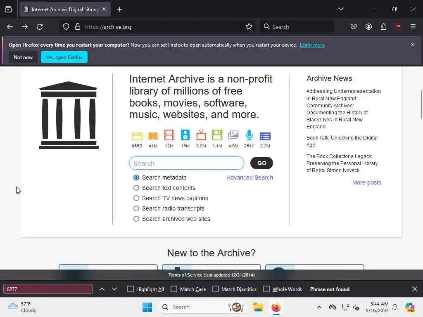The image size is (423, 317).
Task: Open the Advanced Search link
Action: coord(250,177)
